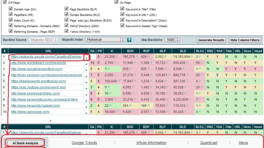Image resolution: width=264 pixels, height=148 pixels.
Task: Open the Majestic Index Historical dropdown
Action: coord(105,39)
